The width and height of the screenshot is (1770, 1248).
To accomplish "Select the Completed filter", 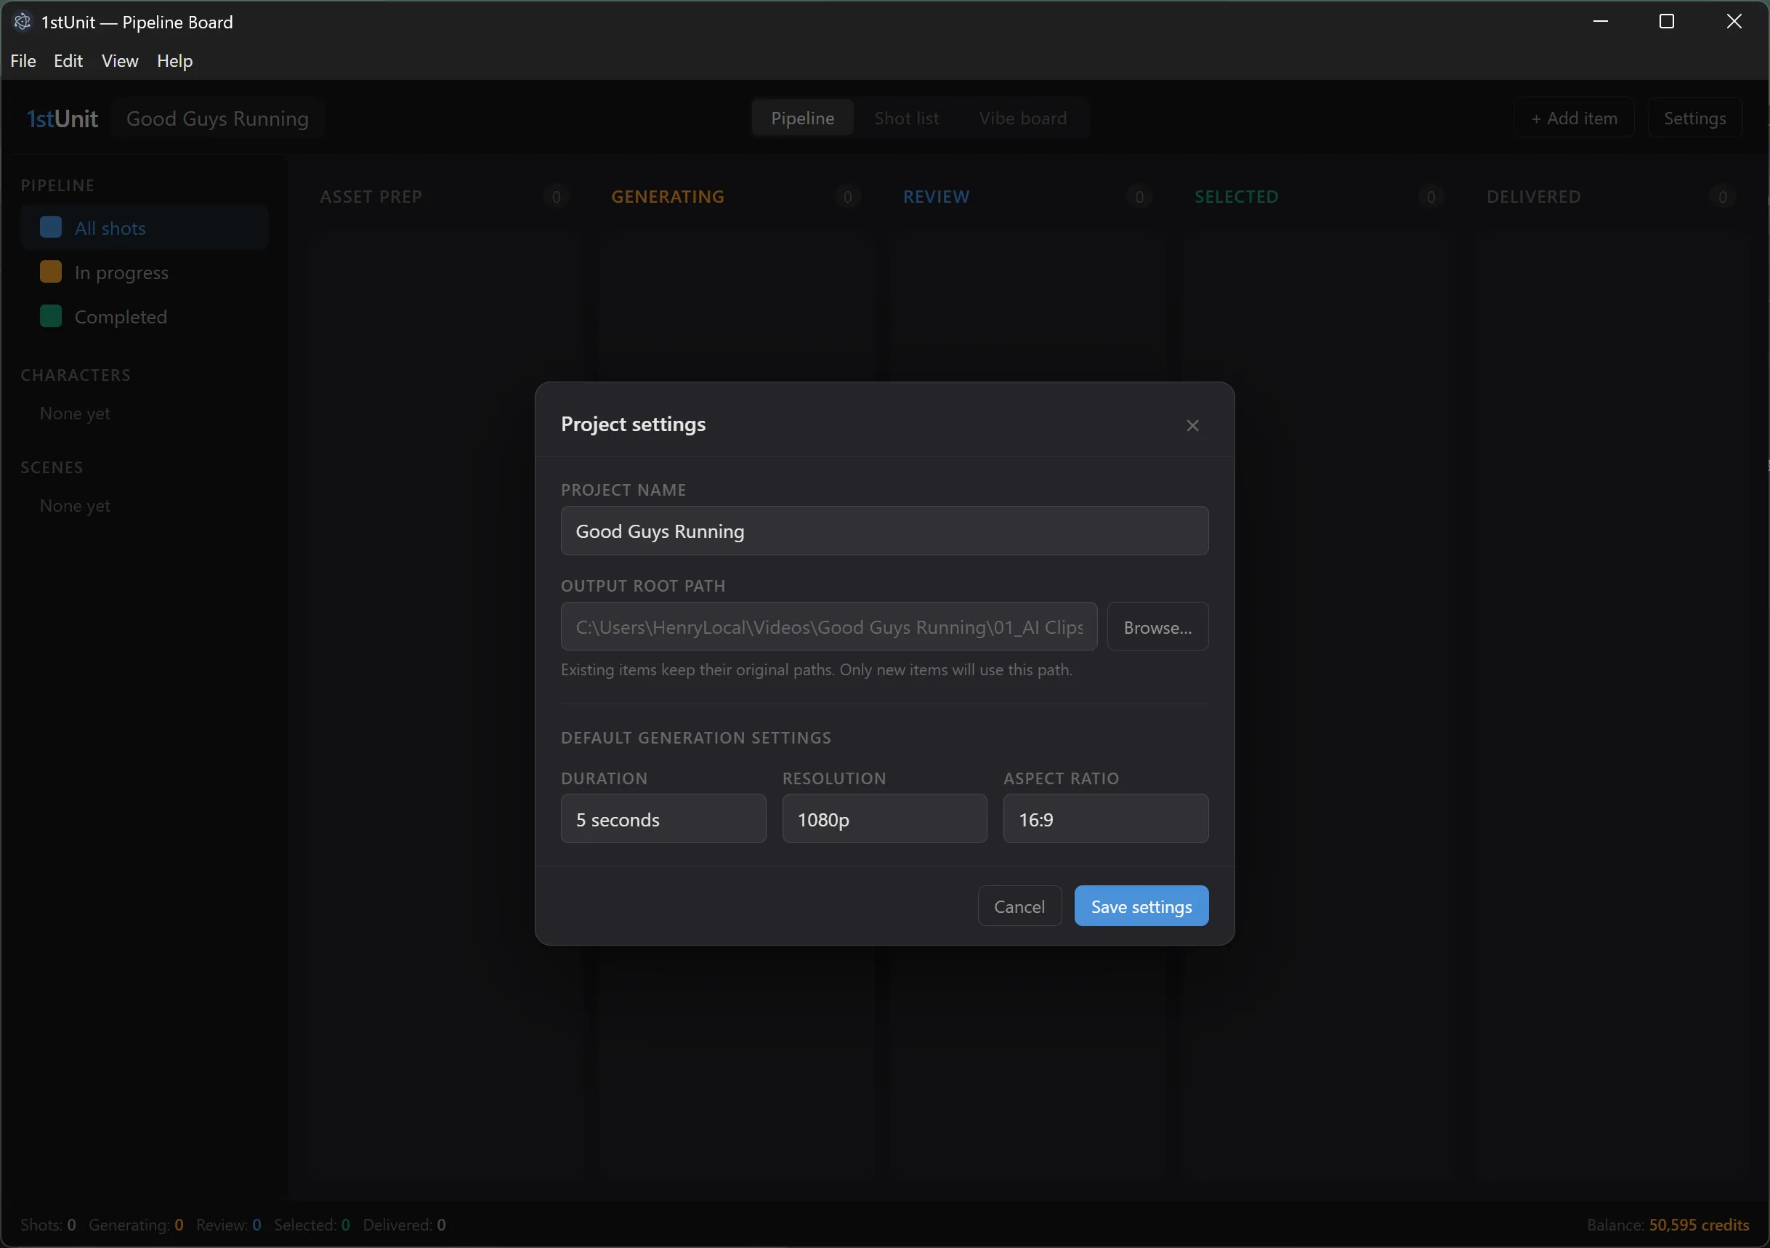I will tap(144, 316).
